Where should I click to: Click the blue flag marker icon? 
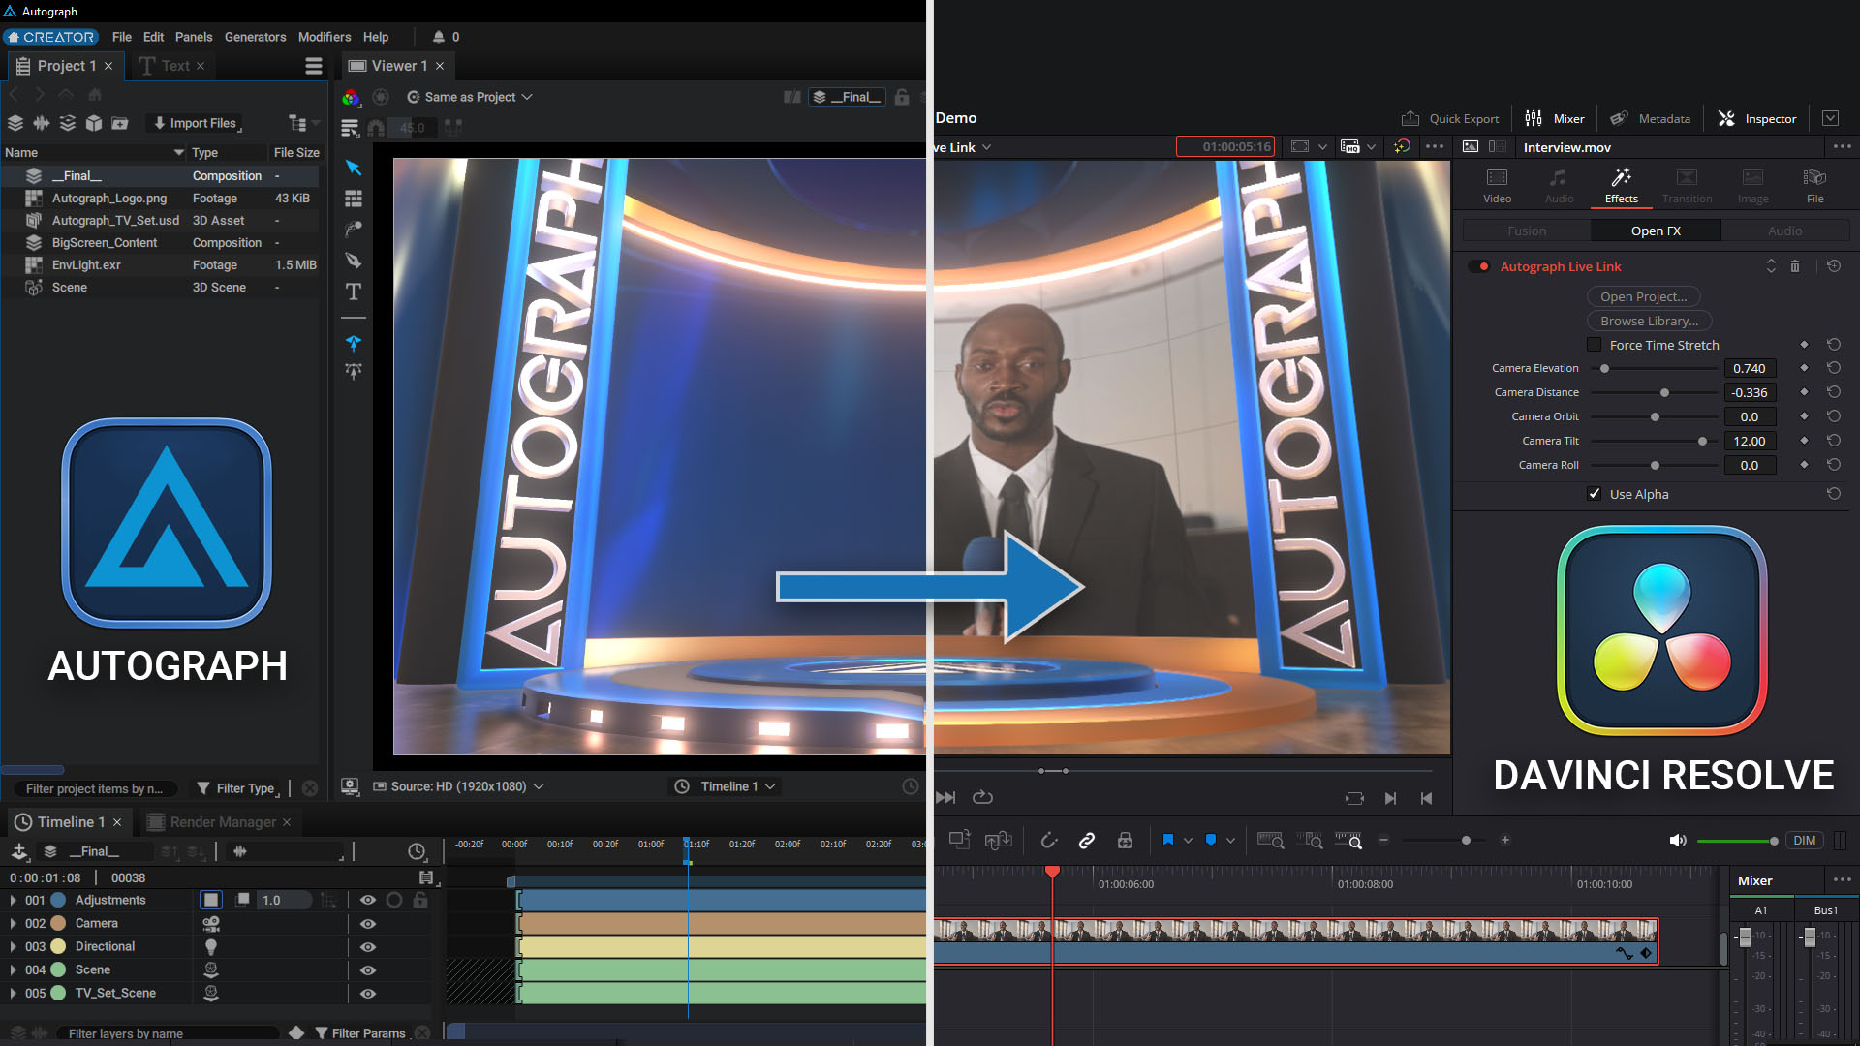1167,841
